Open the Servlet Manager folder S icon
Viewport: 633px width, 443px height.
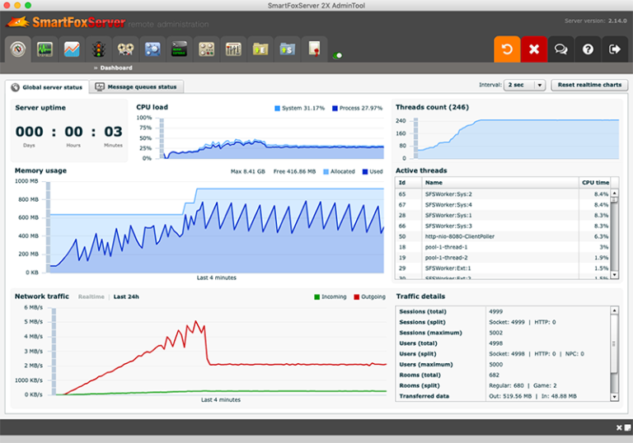(x=288, y=49)
